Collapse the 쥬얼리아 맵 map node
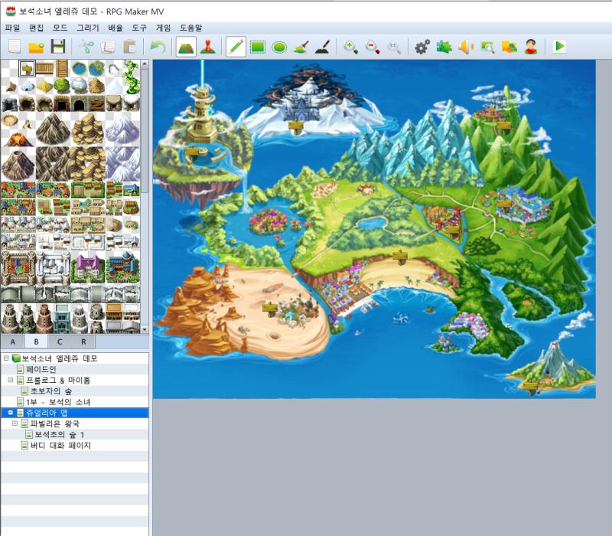Screen dimensions: 612x536 pos(11,413)
